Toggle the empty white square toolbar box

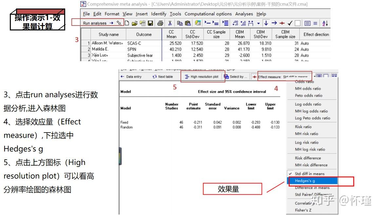[298, 23]
